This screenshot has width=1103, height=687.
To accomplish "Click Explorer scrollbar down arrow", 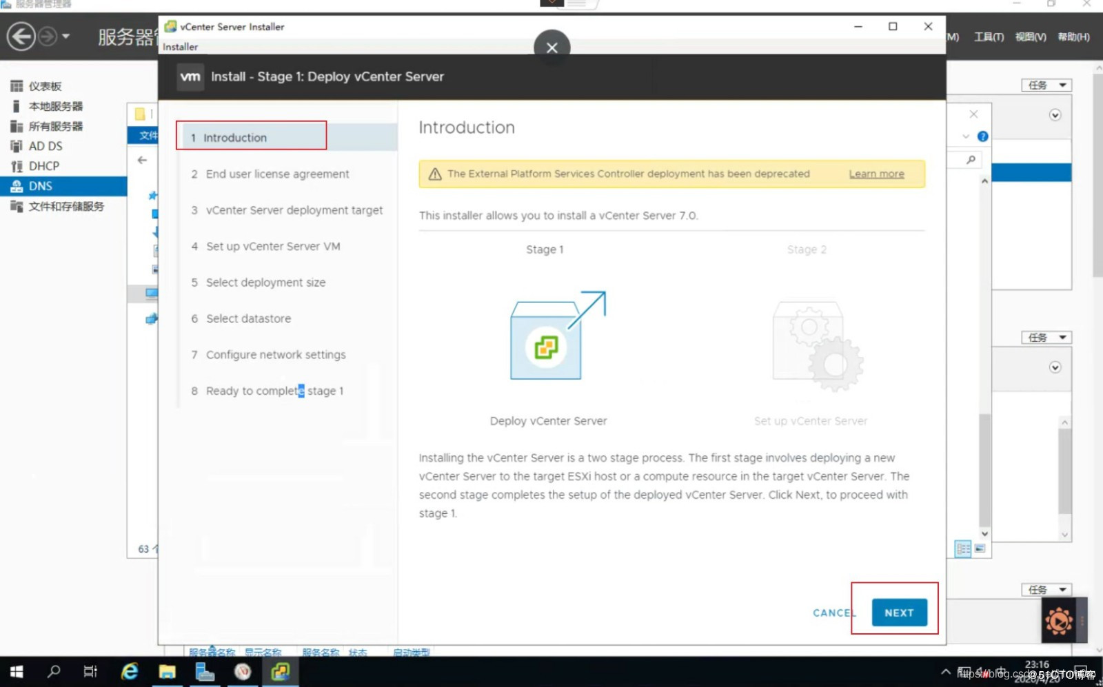I will [984, 533].
